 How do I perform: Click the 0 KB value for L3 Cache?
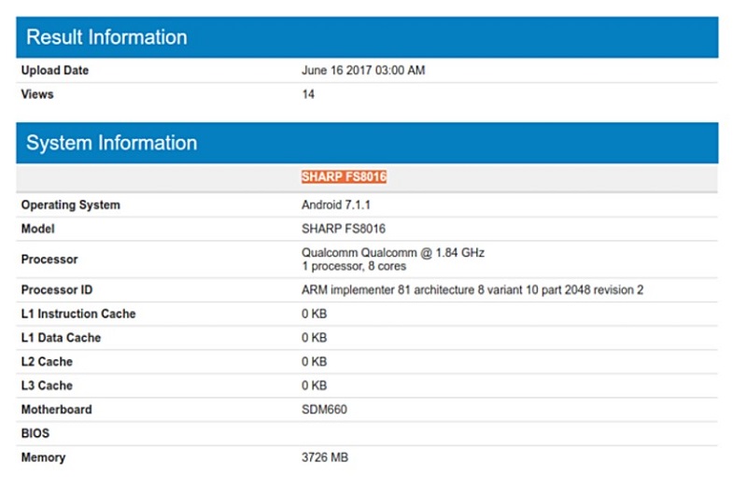click(x=315, y=386)
